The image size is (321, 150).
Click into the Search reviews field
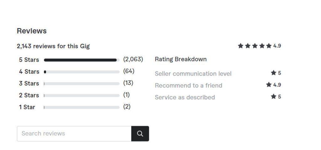coord(74,134)
